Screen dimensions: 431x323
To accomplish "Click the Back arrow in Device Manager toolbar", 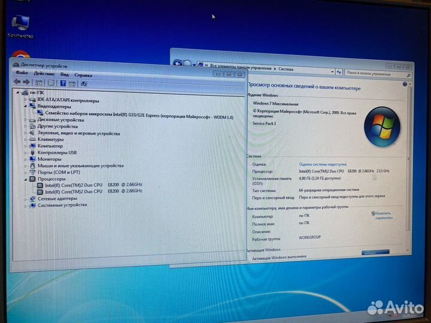I will (17, 81).
